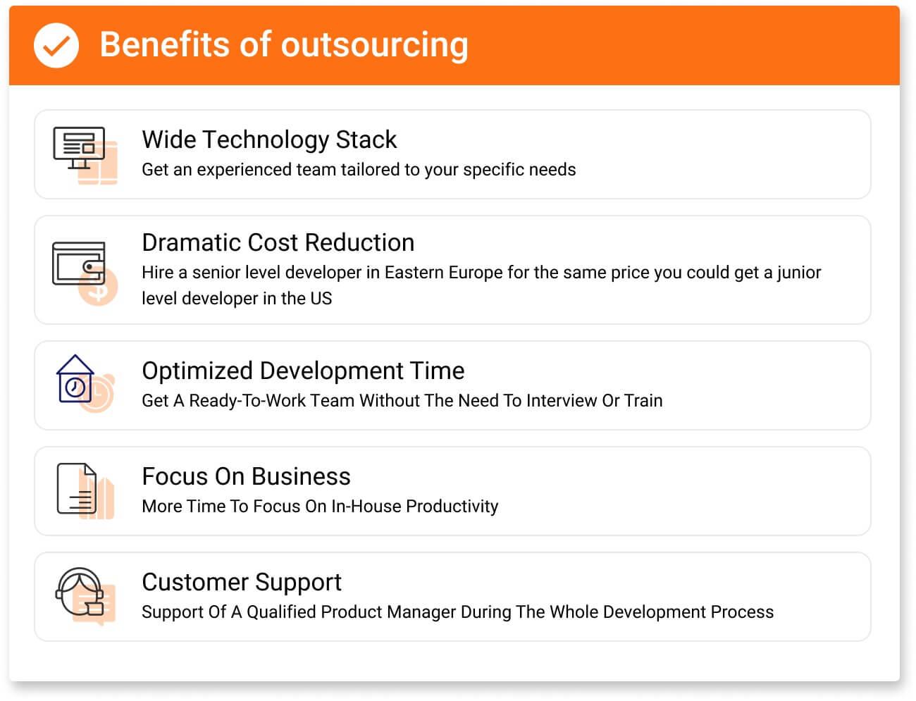Screen dimensions: 916x701
Task: Click the document and building business icon
Action: pos(85,491)
